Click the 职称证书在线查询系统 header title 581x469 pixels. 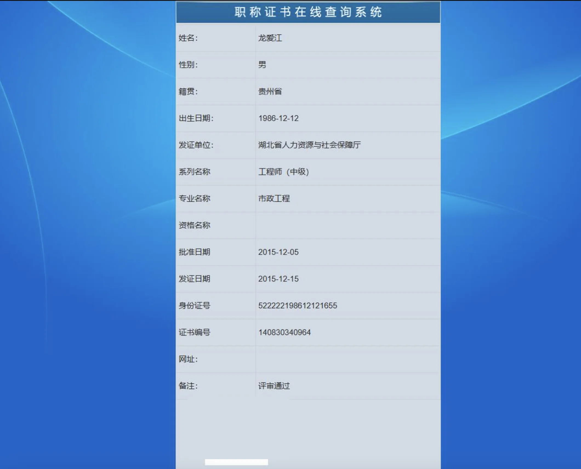308,12
